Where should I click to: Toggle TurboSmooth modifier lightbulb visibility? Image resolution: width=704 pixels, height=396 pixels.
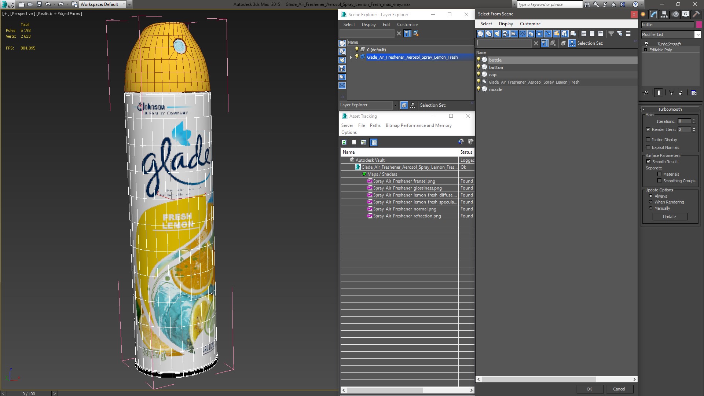646,44
